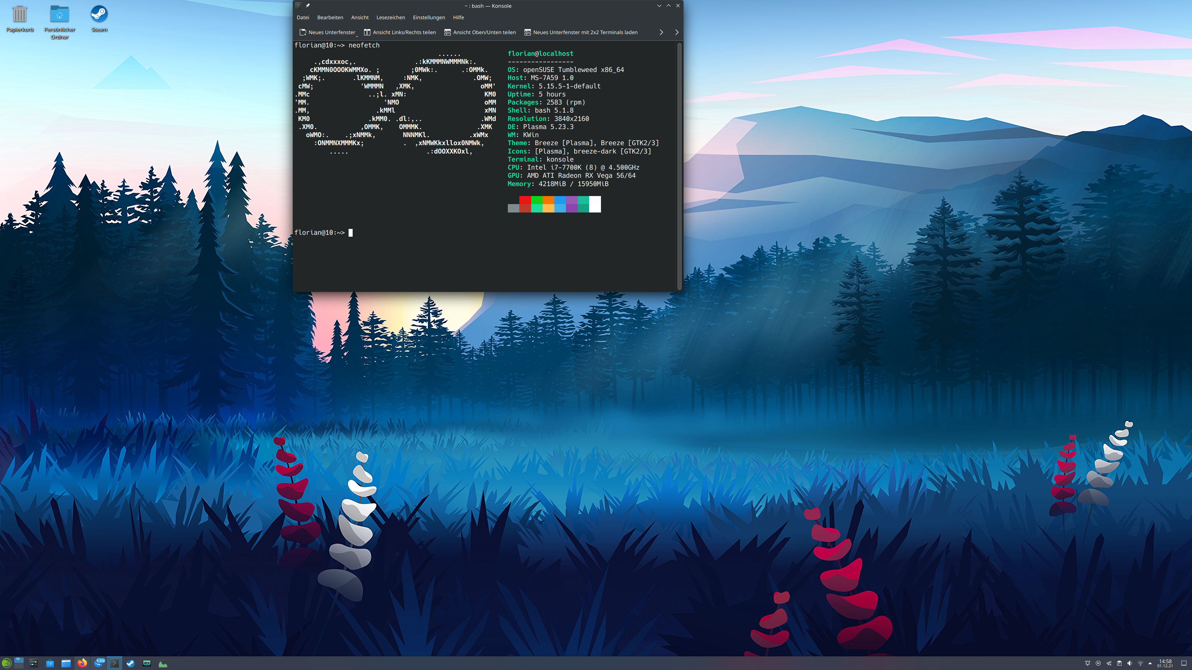
Task: Split view with Ansicht Links/Rechts teilen
Action: pos(400,32)
